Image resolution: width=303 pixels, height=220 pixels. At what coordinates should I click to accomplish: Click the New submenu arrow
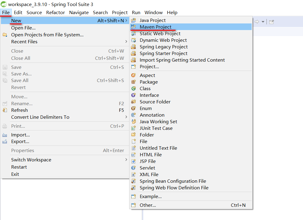126,20
